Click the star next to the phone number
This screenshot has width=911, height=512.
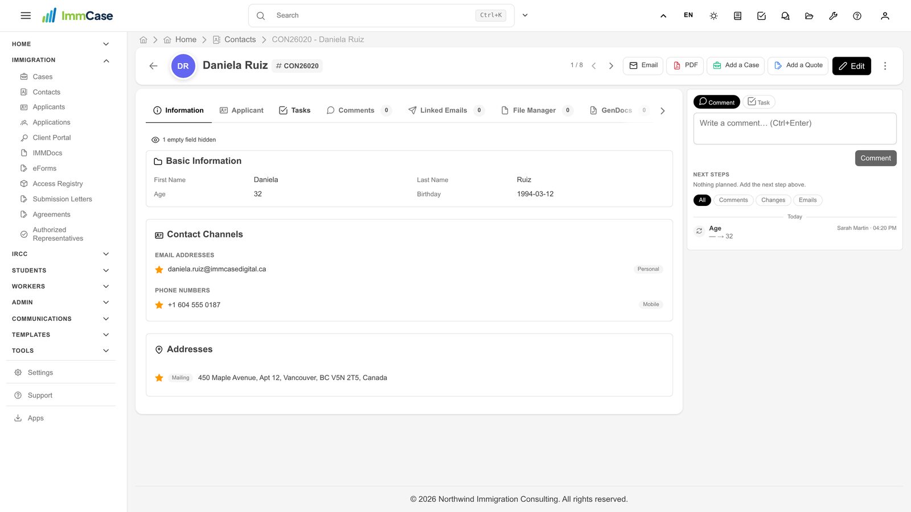pos(159,305)
